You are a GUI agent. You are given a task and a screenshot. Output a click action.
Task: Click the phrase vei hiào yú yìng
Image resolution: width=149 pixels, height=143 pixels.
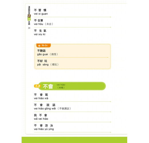click(44, 129)
